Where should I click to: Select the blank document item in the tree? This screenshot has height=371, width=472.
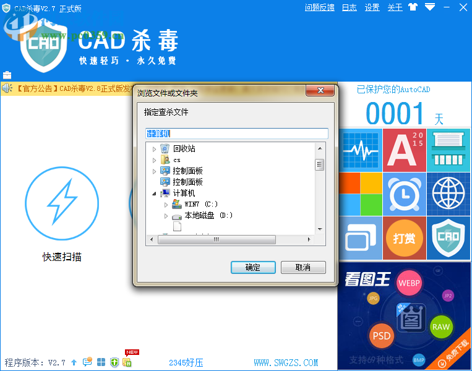(178, 226)
